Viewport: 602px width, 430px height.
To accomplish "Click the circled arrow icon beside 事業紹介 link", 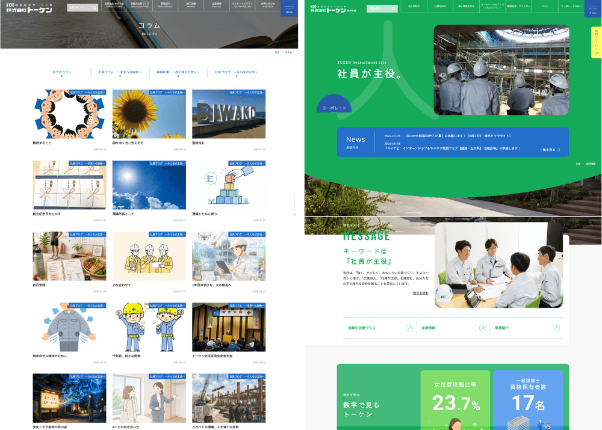I will coord(556,328).
